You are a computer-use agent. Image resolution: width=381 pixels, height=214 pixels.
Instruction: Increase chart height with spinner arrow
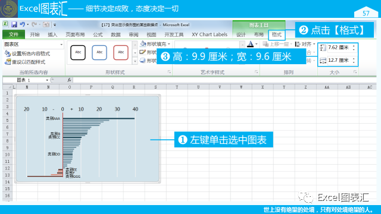354,46
